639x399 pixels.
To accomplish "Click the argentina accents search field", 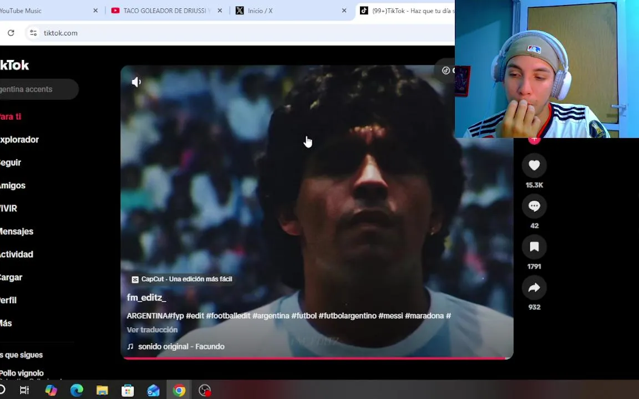I will click(x=39, y=89).
